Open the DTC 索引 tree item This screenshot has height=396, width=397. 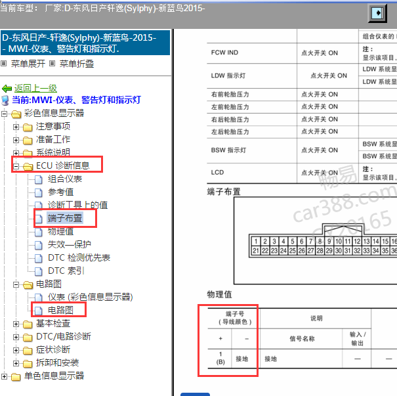[x=66, y=271]
